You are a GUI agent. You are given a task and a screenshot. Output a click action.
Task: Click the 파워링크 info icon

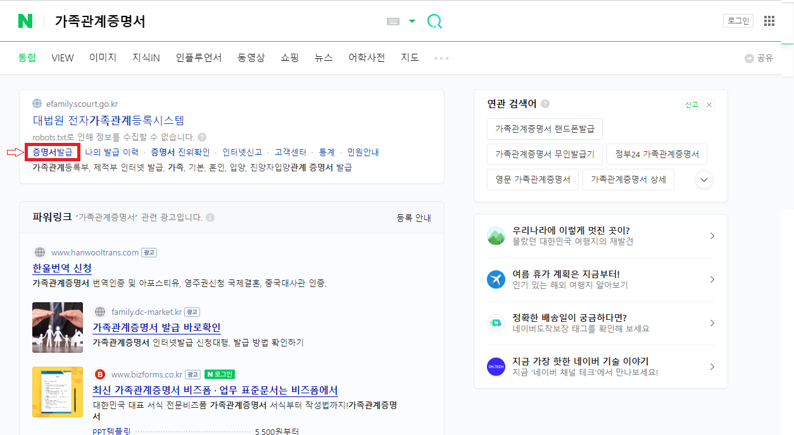pos(210,217)
